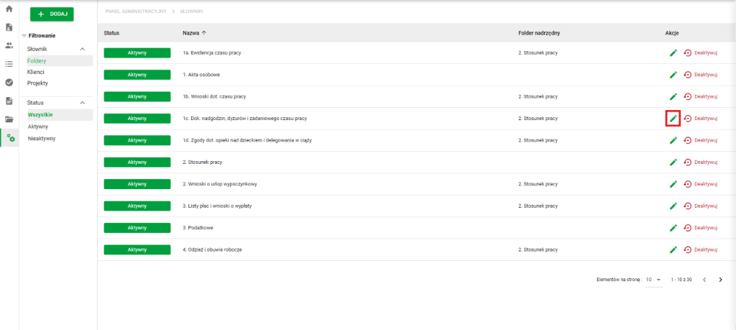
Task: Open the users icon in sidebar
Action: coord(9,45)
